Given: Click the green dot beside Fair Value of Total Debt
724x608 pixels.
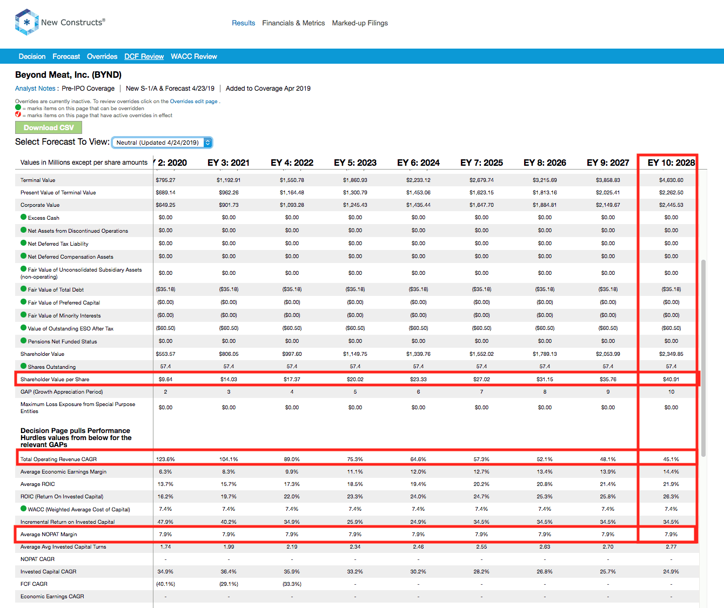Looking at the screenshot, I should tap(23, 289).
